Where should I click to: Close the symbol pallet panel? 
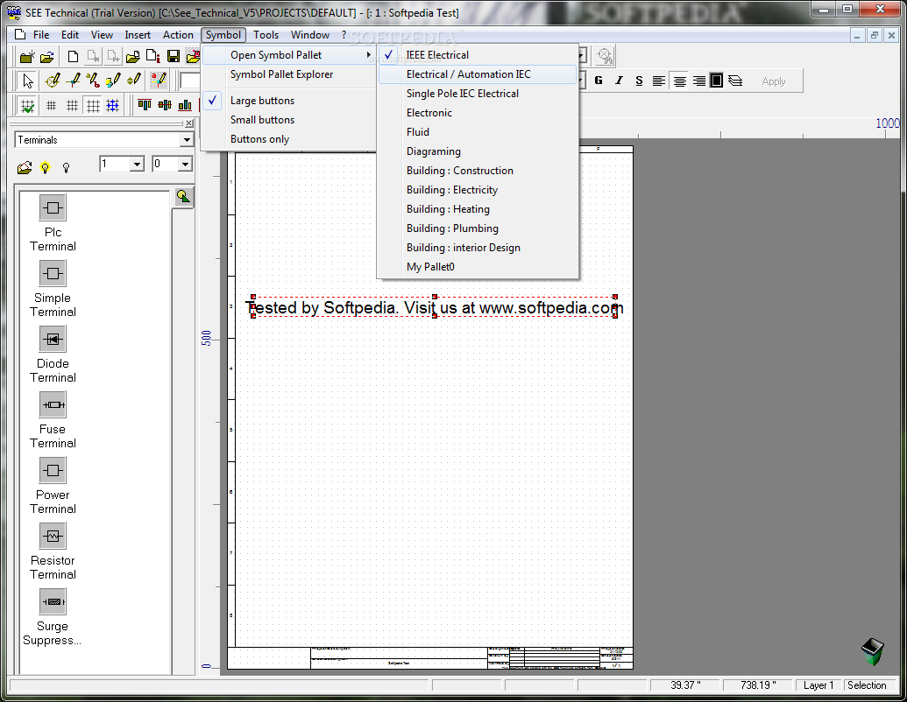tap(189, 123)
